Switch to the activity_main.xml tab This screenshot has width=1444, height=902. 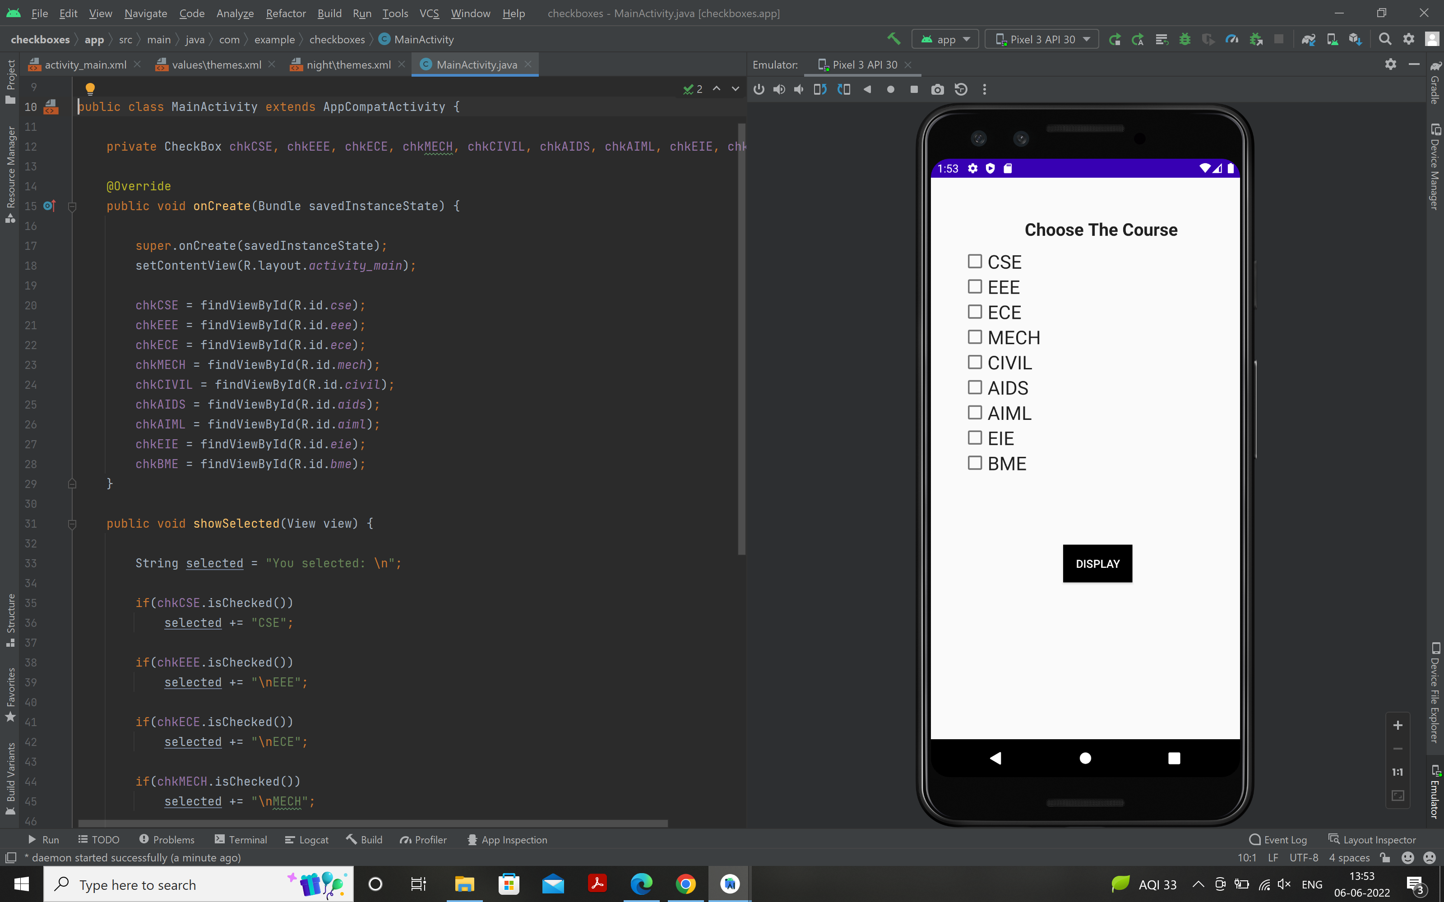pos(85,64)
